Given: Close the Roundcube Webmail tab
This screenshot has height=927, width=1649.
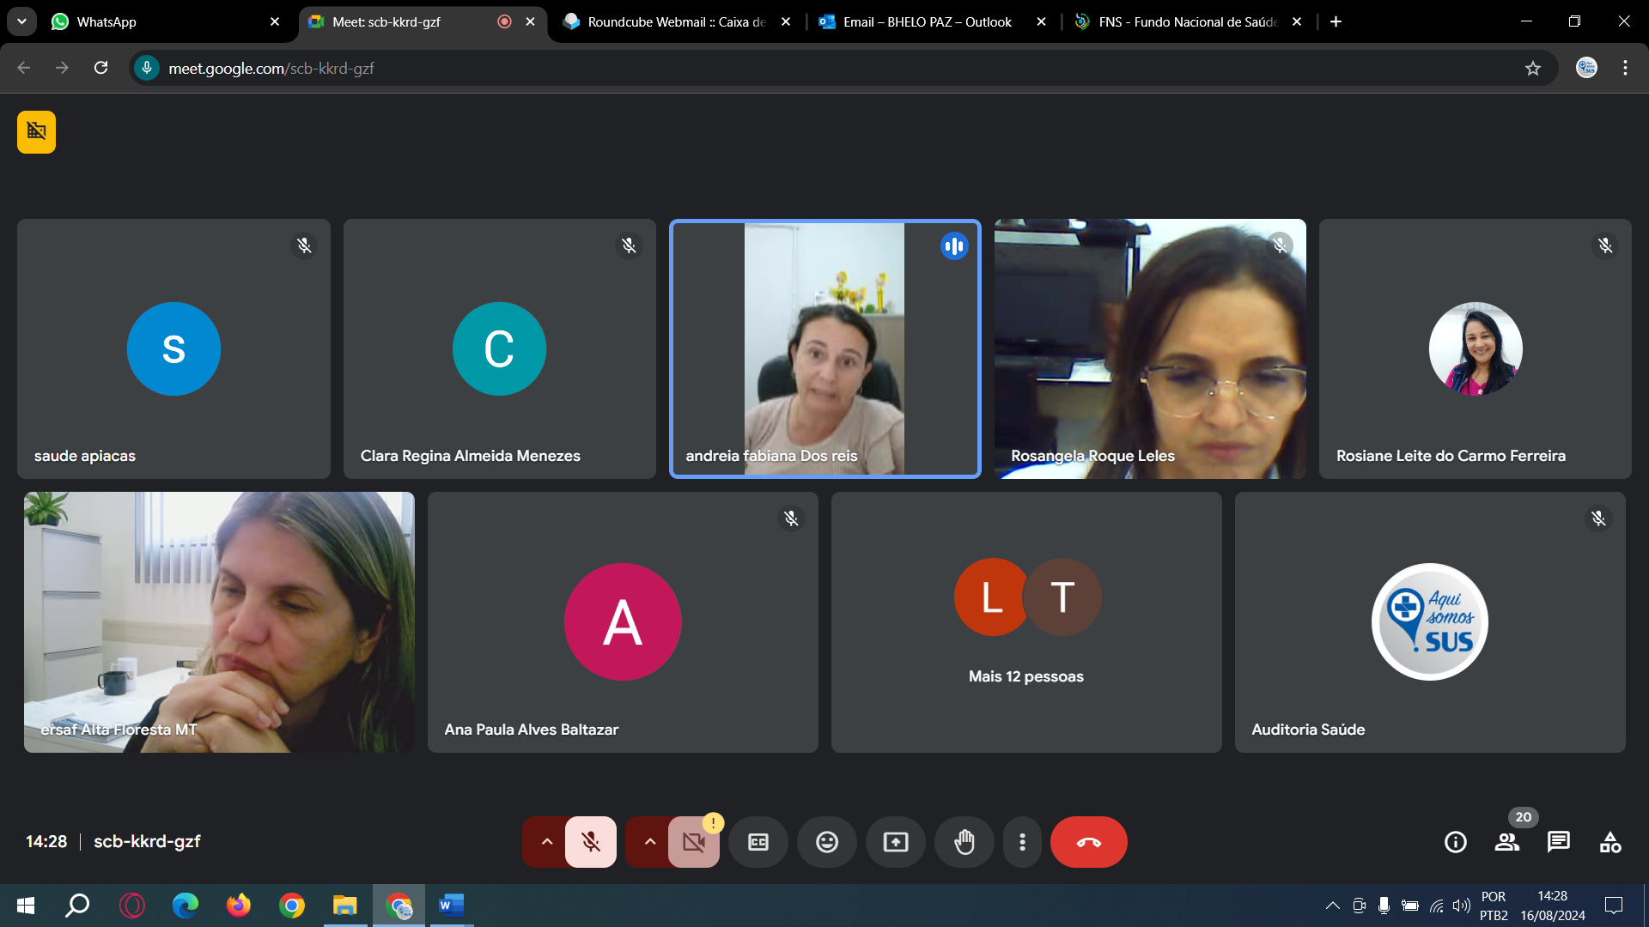Looking at the screenshot, I should (x=786, y=22).
